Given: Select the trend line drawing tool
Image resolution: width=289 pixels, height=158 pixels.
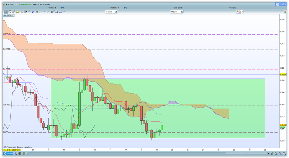Looking at the screenshot, I should pos(41,12).
